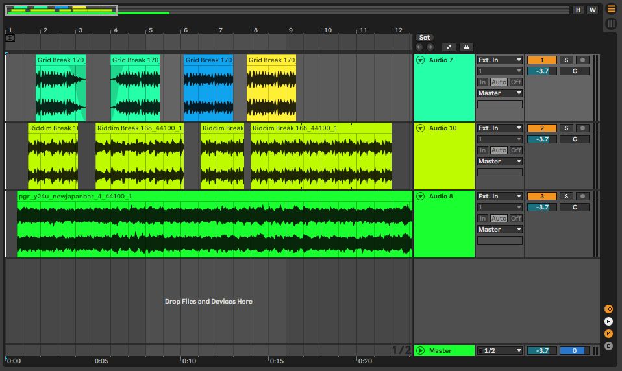Click the Master track play icon
The width and height of the screenshot is (622, 371).
421,351
